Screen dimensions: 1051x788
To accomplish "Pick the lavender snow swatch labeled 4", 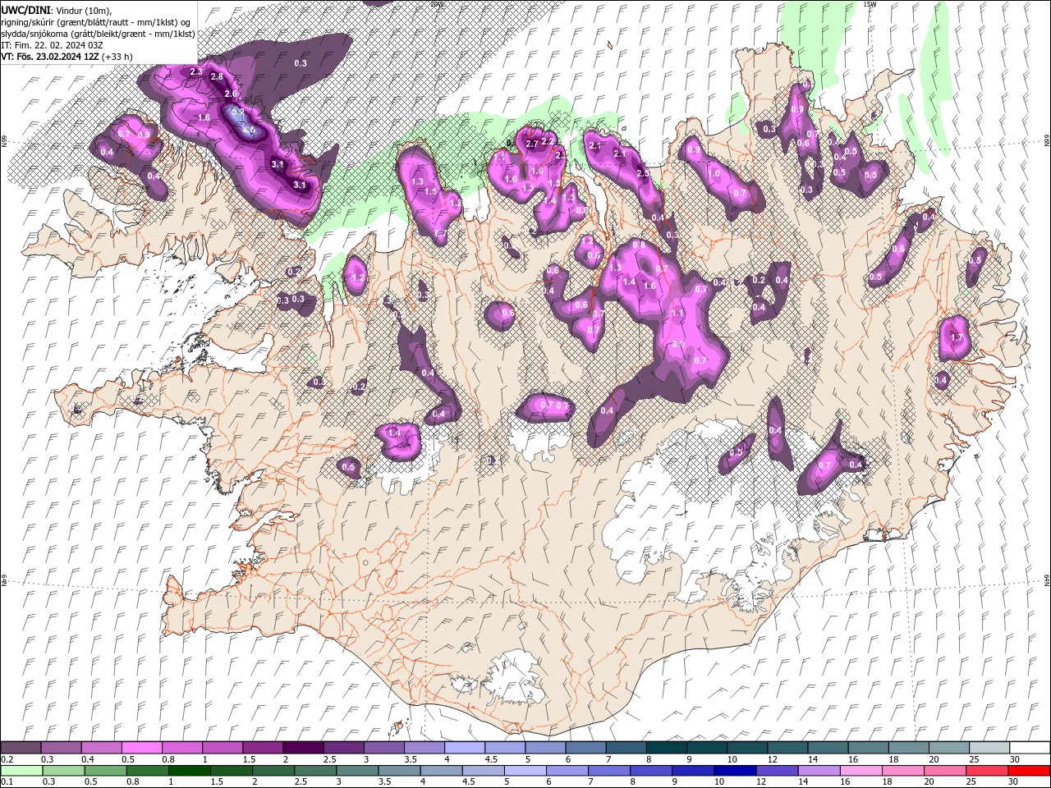I will (x=463, y=747).
